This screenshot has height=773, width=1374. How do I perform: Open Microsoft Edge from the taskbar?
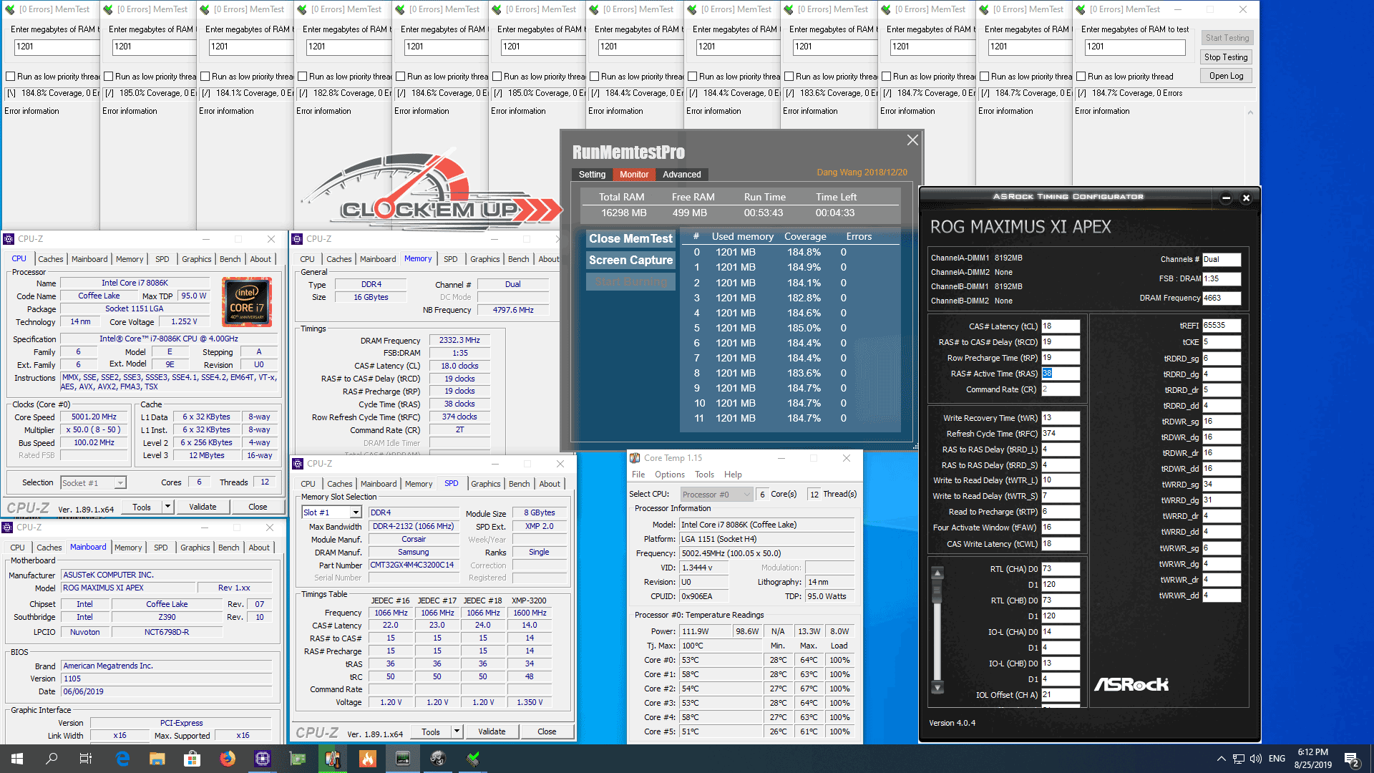[x=122, y=759]
